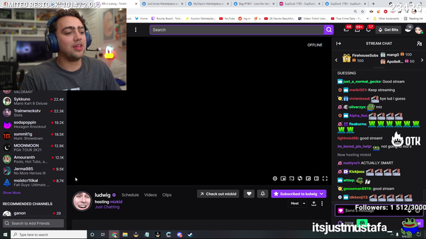Open Steam from the taskbar

coord(190,234)
